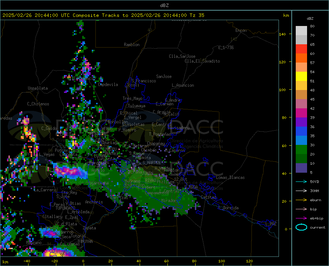Click the 'MiraJor' map label
The height and width of the screenshot is (266, 329).
pyautogui.click(x=169, y=201)
